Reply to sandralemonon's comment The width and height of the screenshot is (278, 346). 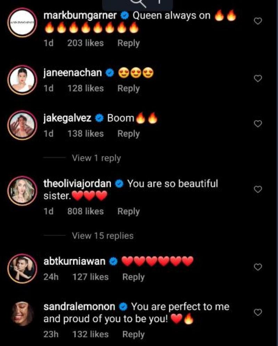pyautogui.click(x=133, y=335)
